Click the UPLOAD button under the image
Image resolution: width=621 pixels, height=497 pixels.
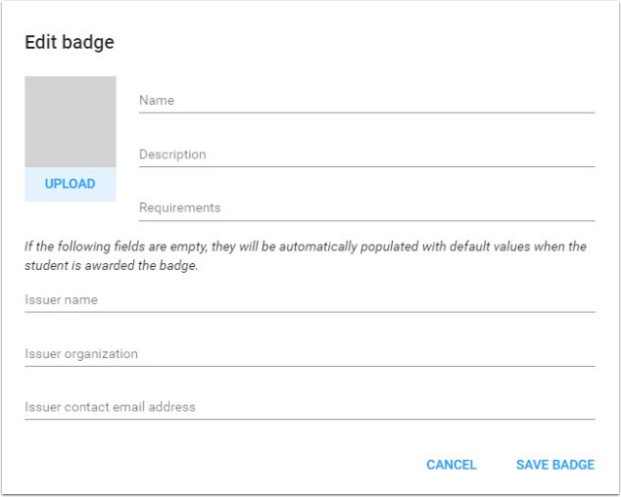point(70,184)
